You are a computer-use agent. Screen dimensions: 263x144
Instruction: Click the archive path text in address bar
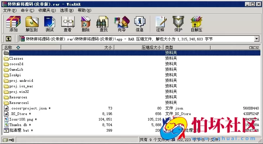pos(119,39)
